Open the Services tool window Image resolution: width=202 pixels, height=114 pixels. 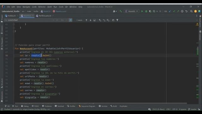click(x=103, y=106)
